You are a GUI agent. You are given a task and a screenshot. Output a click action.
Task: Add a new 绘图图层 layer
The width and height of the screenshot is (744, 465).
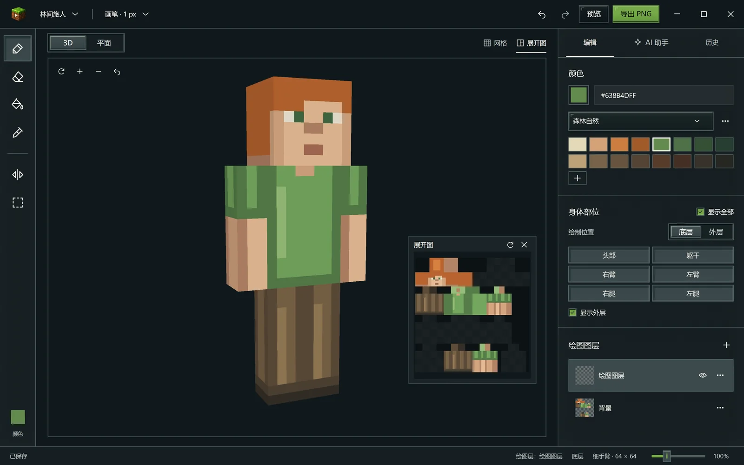point(726,345)
